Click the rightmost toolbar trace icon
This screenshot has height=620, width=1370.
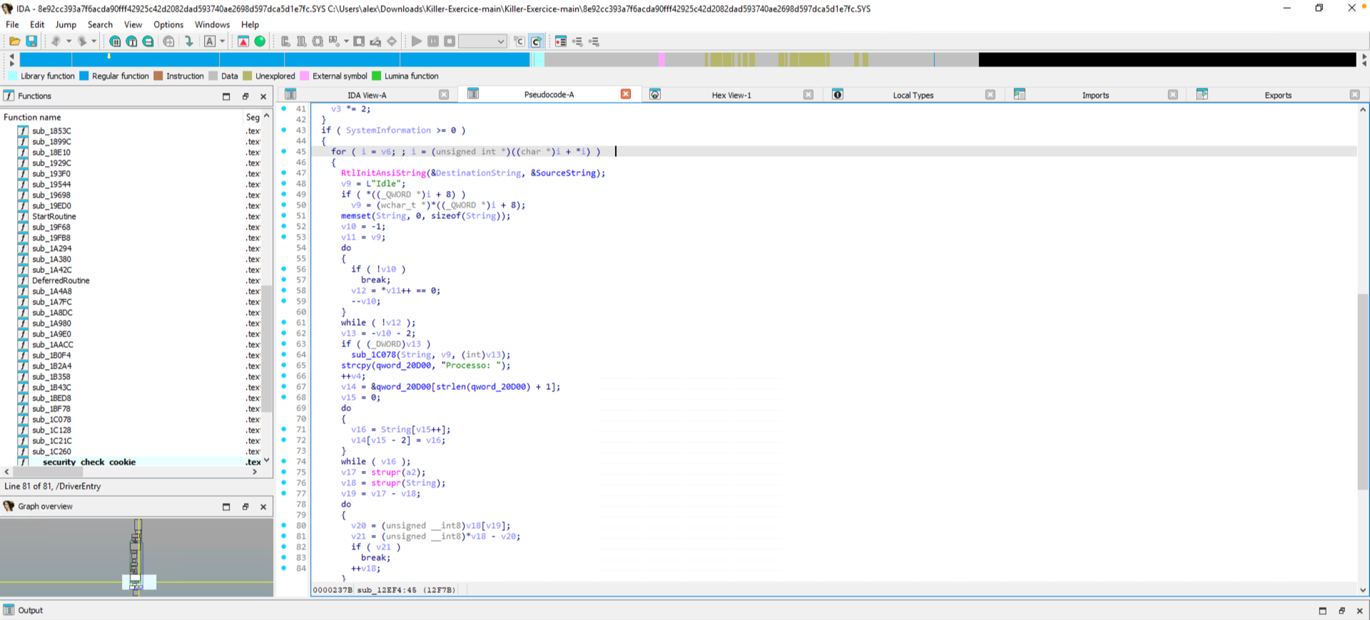(594, 41)
